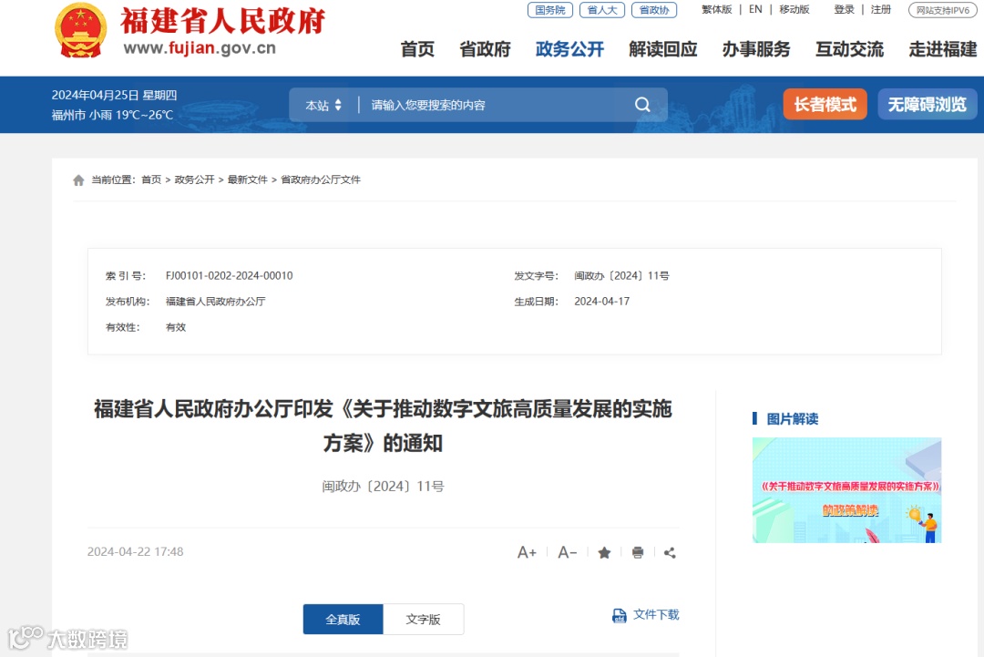Click the www.fujian.gov.cn site address
Viewport: 984px width, 657px height.
200,48
